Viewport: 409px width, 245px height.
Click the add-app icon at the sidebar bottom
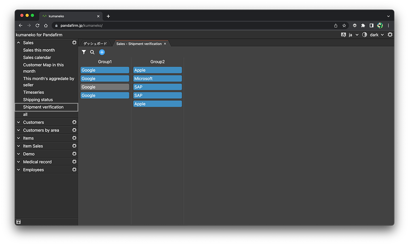coord(19,222)
